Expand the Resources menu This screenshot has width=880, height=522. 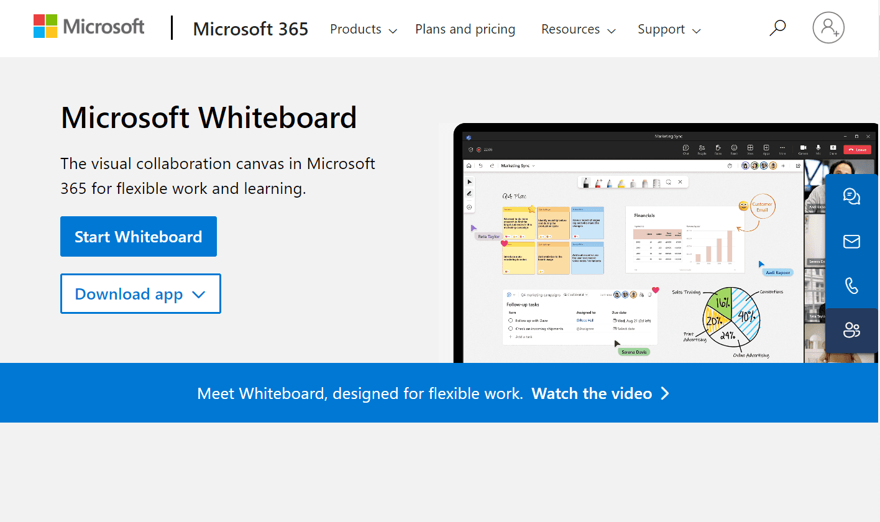[x=579, y=29]
